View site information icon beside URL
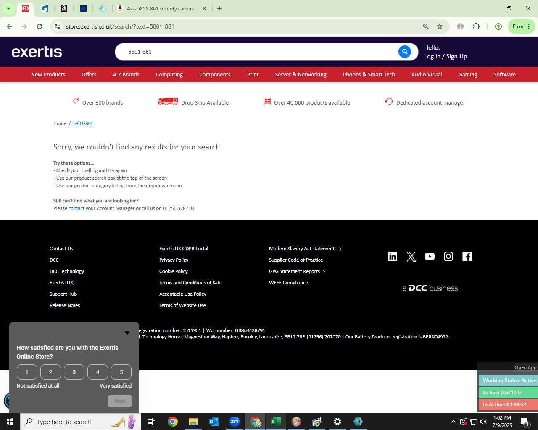Viewport: 538px width, 430px height. click(58, 26)
